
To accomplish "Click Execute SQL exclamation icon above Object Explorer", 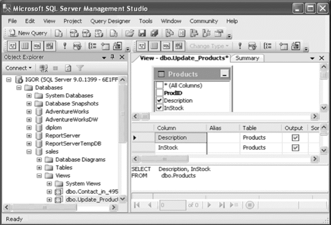I will click(x=65, y=46).
